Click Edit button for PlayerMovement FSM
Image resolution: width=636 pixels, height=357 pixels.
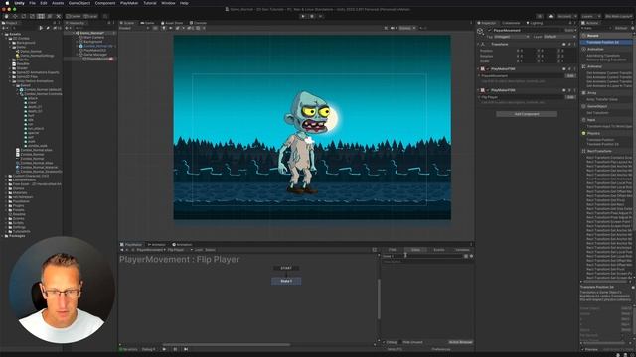coord(570,75)
